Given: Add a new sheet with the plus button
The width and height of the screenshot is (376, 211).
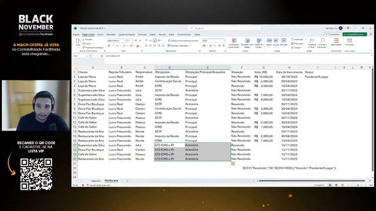Looking at the screenshot, I should (127, 181).
